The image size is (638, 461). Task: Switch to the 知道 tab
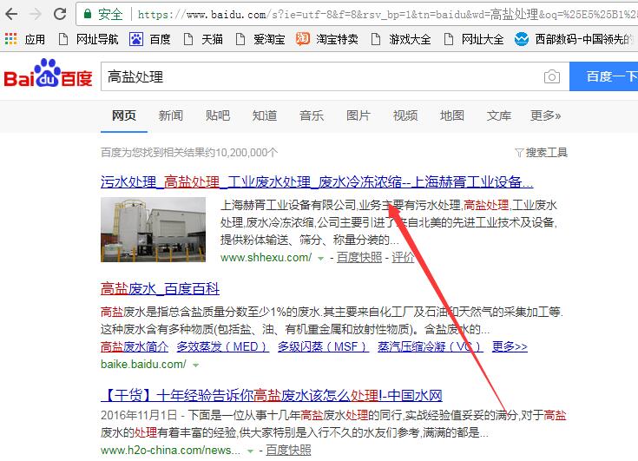[265, 115]
